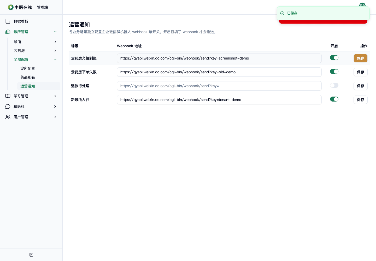Save the 云药房下单失败 webhook row
Image resolution: width=376 pixels, height=261 pixels.
tap(361, 72)
